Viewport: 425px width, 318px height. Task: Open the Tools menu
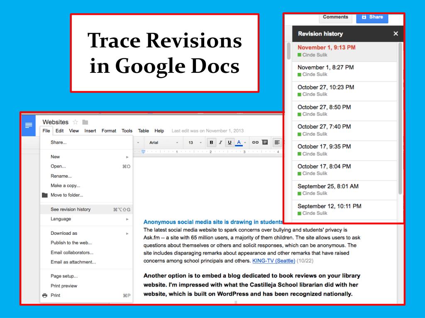(127, 130)
